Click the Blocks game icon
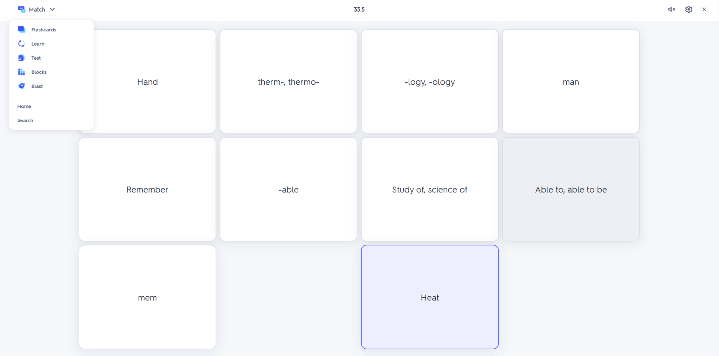The height and width of the screenshot is (356, 719). coord(21,72)
